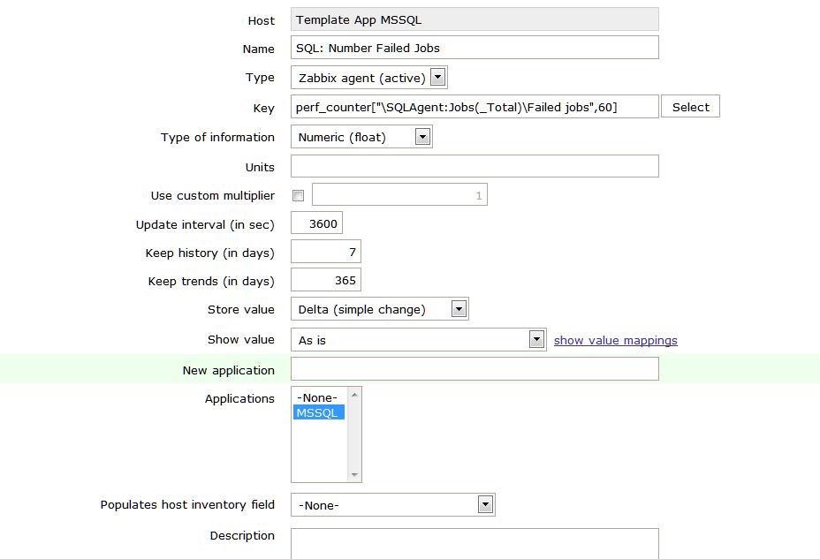Click inside the Description text area
Viewport: 820px width, 559px height.
tap(475, 543)
